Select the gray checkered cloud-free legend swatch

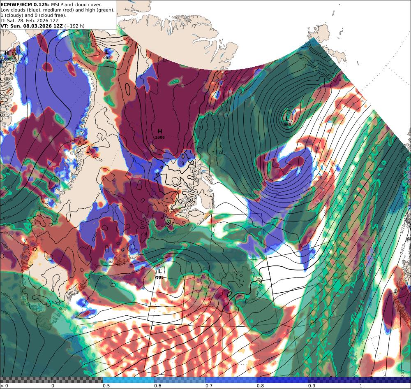(51, 380)
